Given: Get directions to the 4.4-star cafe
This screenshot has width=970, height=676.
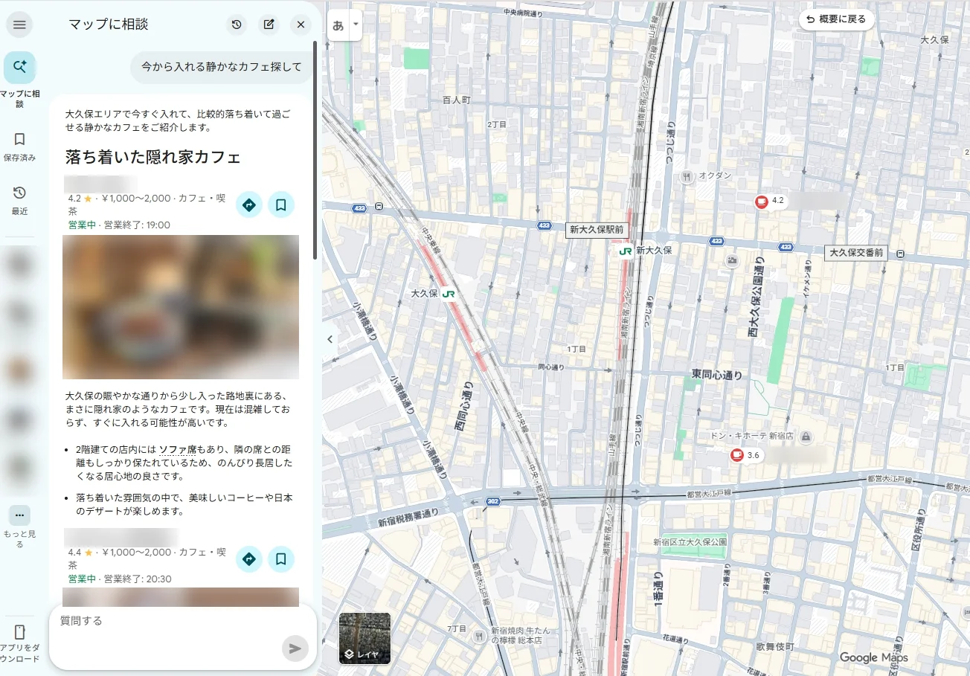Looking at the screenshot, I should coord(249,558).
